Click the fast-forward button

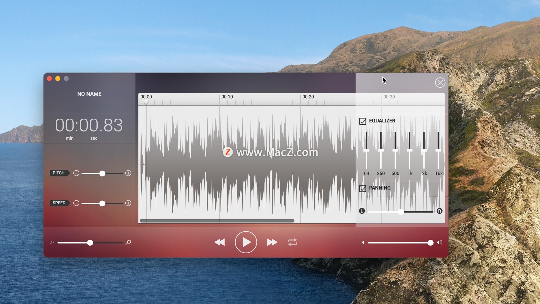click(x=272, y=242)
